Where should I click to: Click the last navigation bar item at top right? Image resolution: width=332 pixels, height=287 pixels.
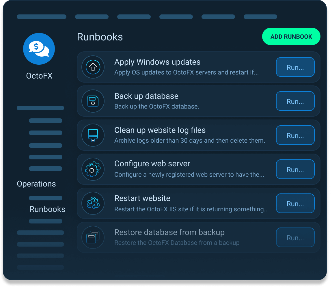point(260,16)
